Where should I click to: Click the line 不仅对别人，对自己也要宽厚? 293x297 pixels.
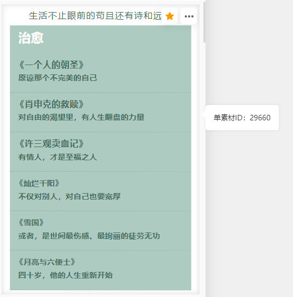click(69, 196)
